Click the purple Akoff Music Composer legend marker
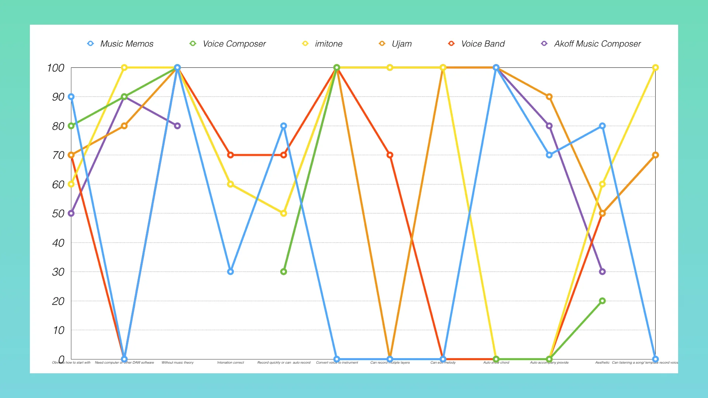This screenshot has width=708, height=398. pyautogui.click(x=544, y=43)
